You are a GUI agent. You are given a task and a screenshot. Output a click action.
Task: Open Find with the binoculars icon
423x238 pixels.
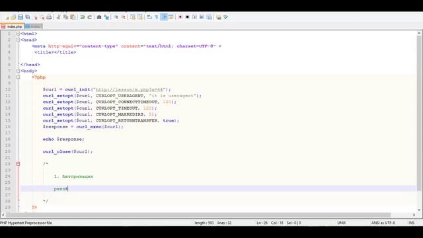point(99,17)
